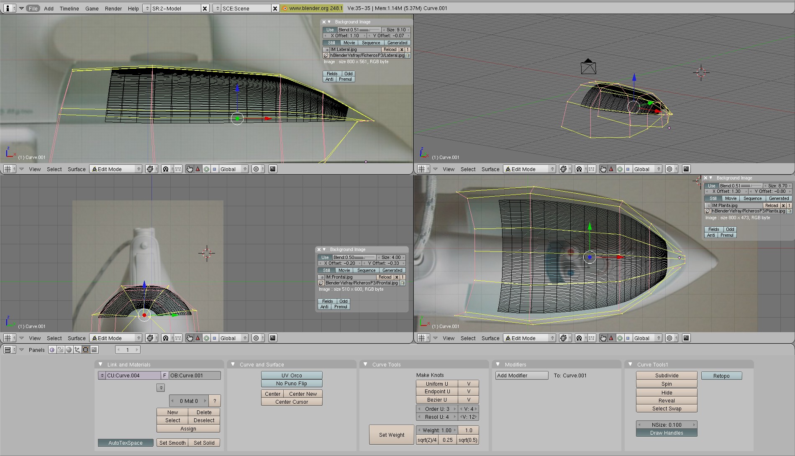Click the Order U: 3 field
This screenshot has height=456, width=795.
pos(437,409)
